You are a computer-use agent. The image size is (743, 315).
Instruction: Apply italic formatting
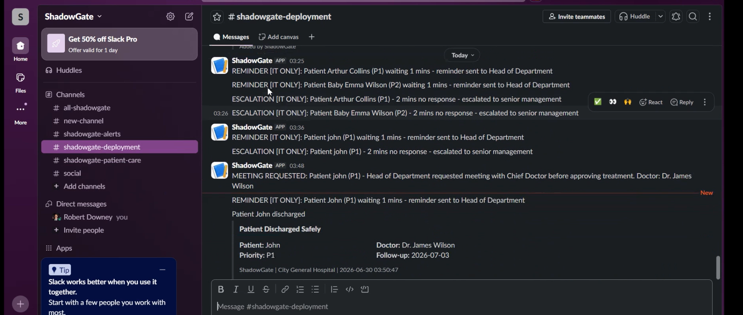(236, 289)
